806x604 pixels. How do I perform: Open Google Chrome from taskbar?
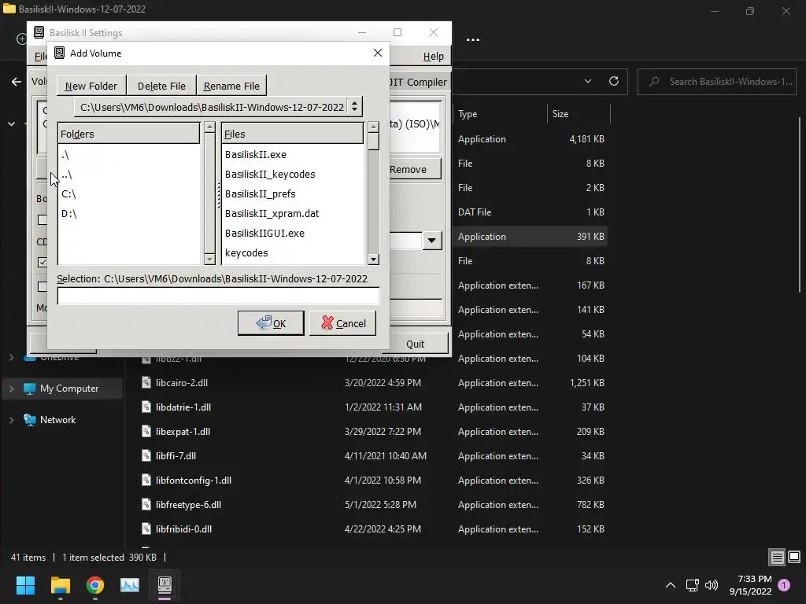95,585
